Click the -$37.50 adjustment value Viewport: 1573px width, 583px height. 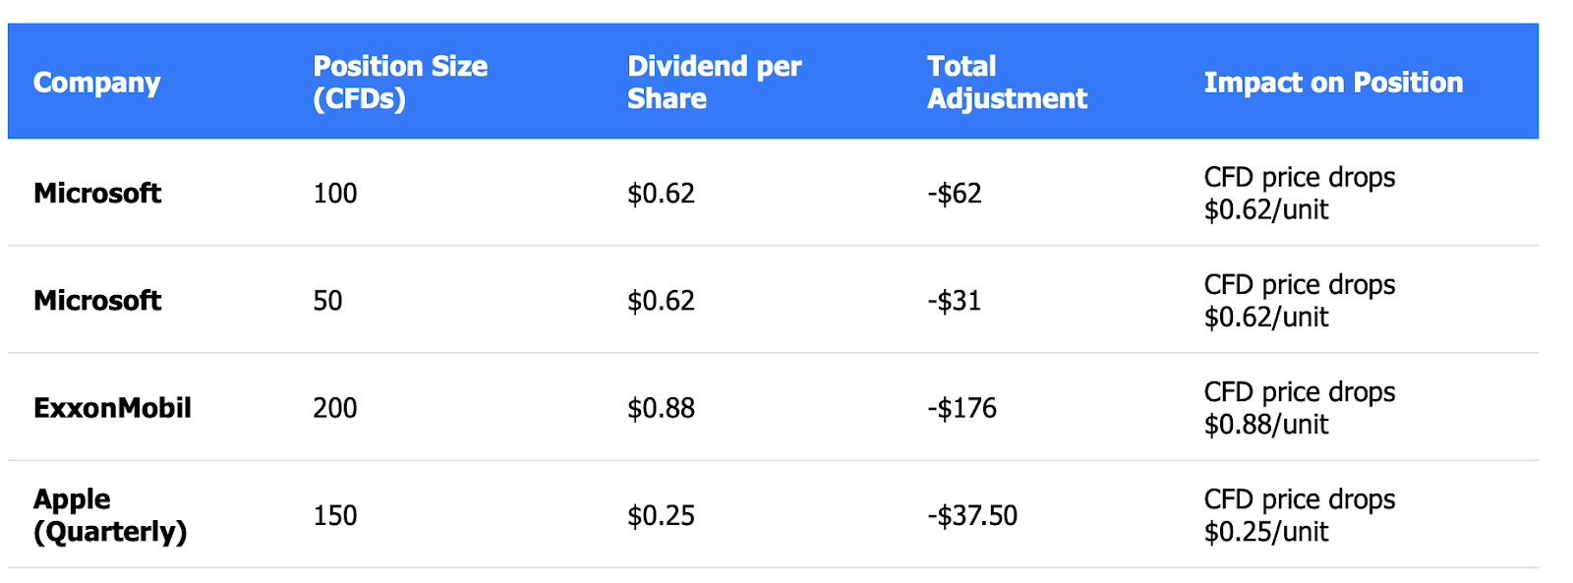pos(971,515)
